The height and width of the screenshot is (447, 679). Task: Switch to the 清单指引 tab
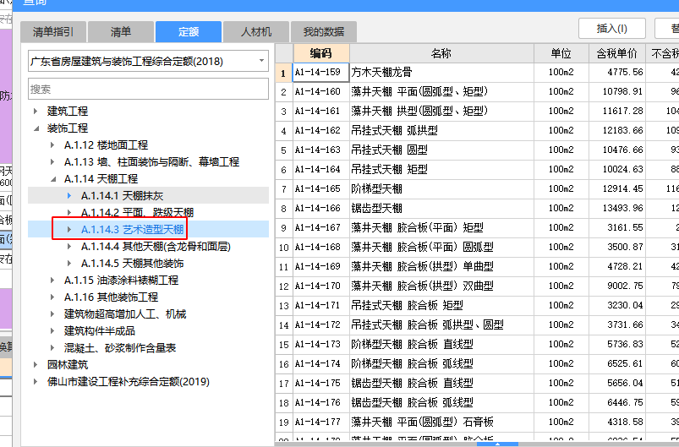[x=53, y=31]
